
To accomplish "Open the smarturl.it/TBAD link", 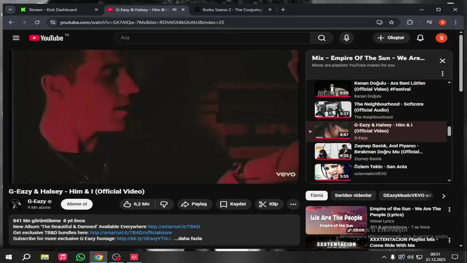I will pos(174,227).
